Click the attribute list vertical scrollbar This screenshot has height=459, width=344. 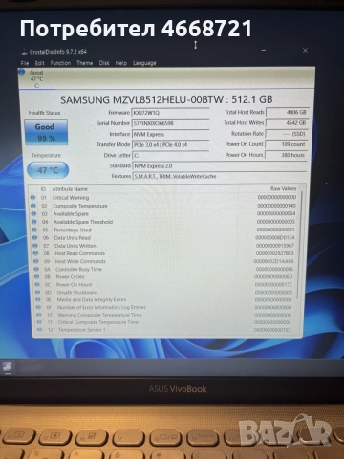(299, 246)
